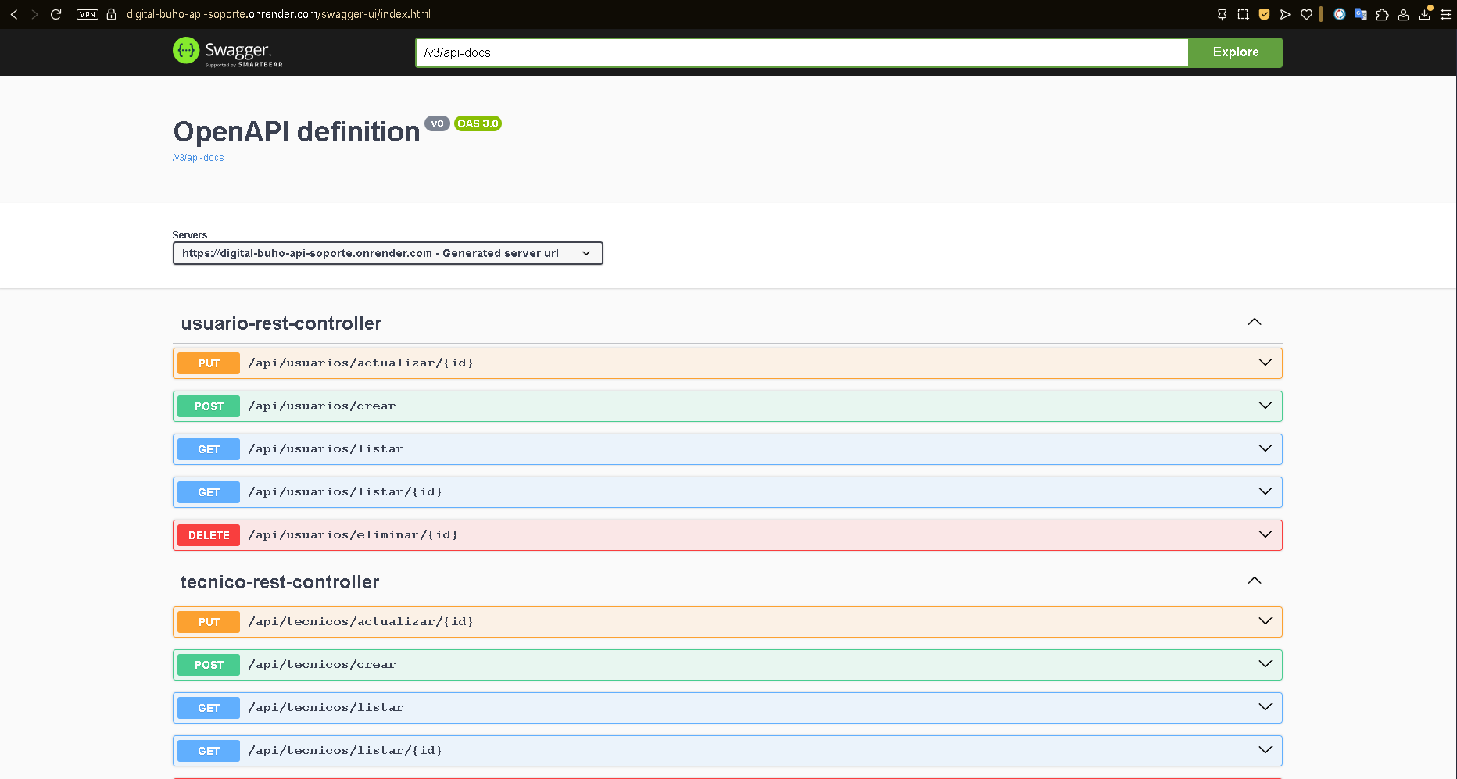Expand PUT /api/tecnicos/actualizar/{id}
Image resolution: width=1457 pixels, height=779 pixels.
728,622
